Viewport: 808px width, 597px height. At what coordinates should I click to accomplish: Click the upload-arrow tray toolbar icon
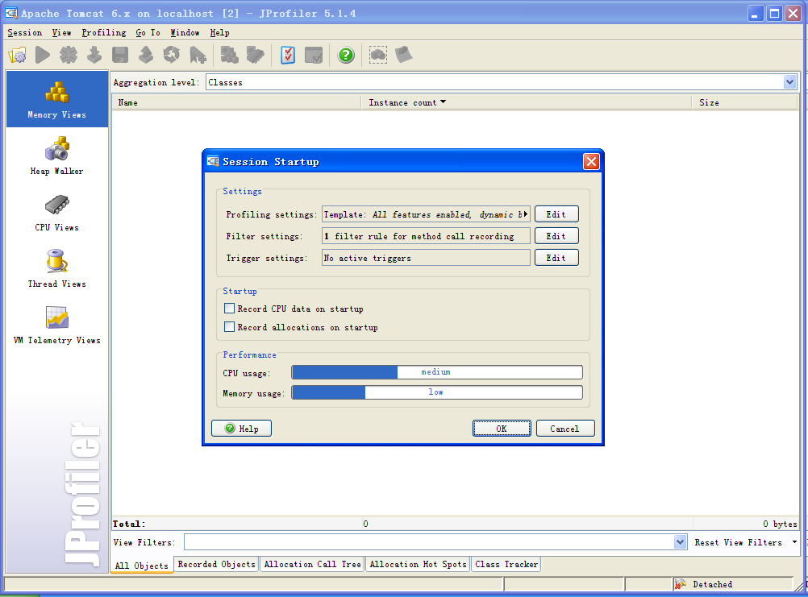[146, 55]
